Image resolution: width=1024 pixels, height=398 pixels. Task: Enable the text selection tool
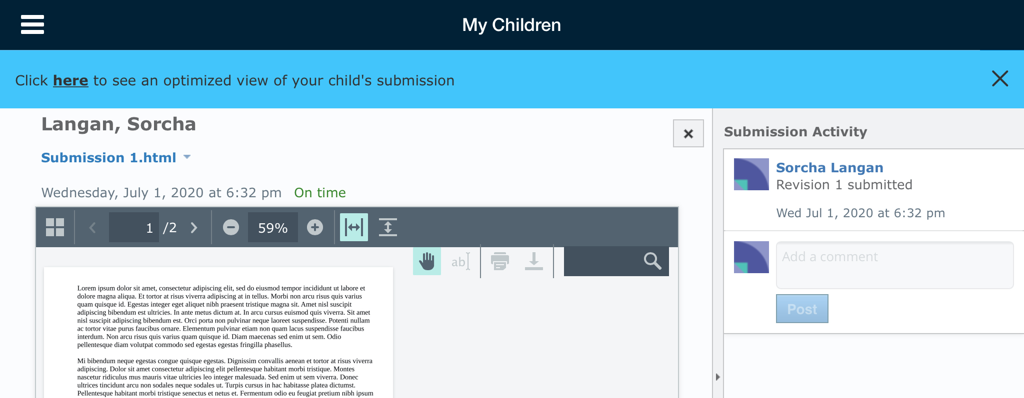[460, 261]
